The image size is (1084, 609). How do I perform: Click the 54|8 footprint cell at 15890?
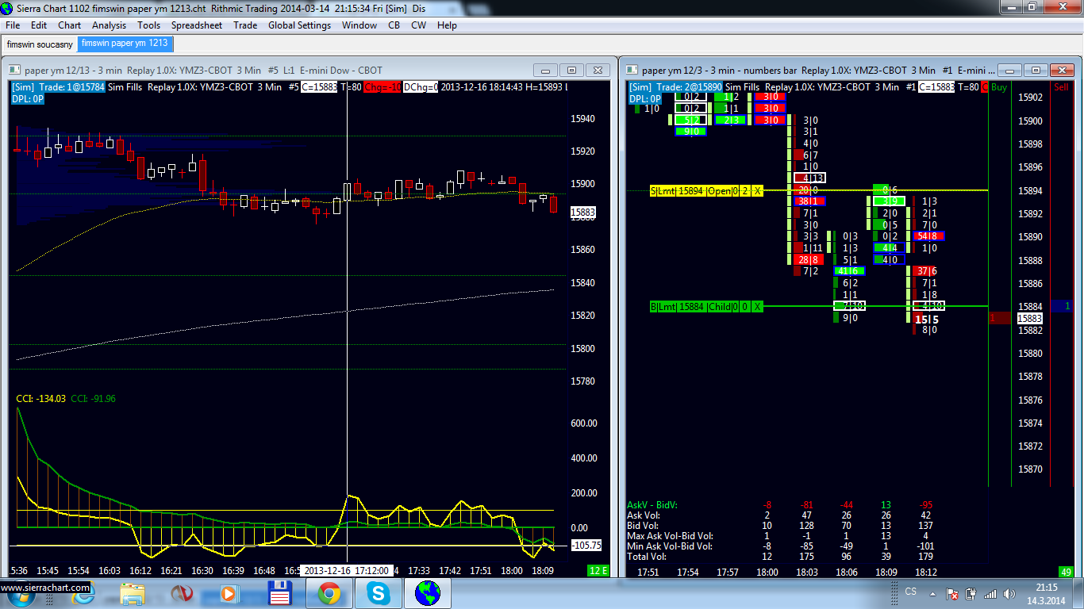(928, 236)
